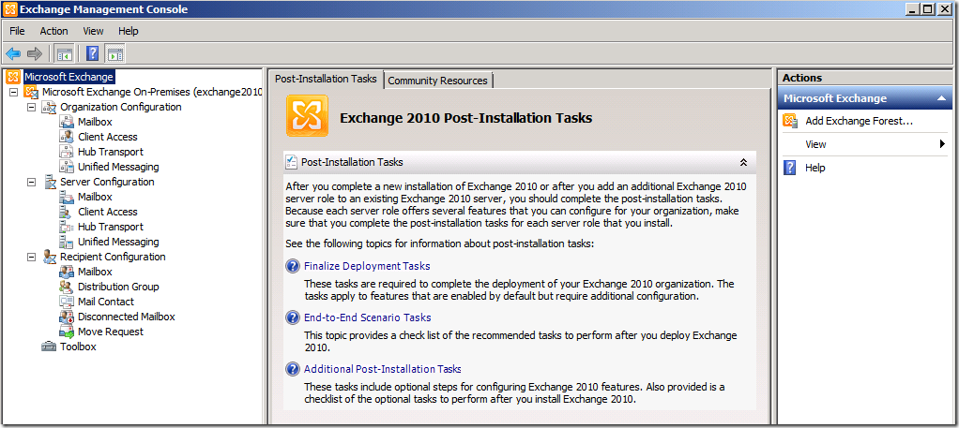The height and width of the screenshot is (428, 959).
Task: Select the Post-Installation Tasks tab
Action: coord(326,79)
